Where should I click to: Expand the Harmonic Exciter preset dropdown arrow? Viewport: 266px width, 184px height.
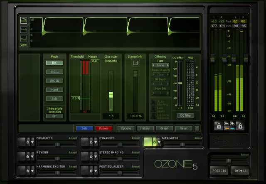click(x=32, y=171)
